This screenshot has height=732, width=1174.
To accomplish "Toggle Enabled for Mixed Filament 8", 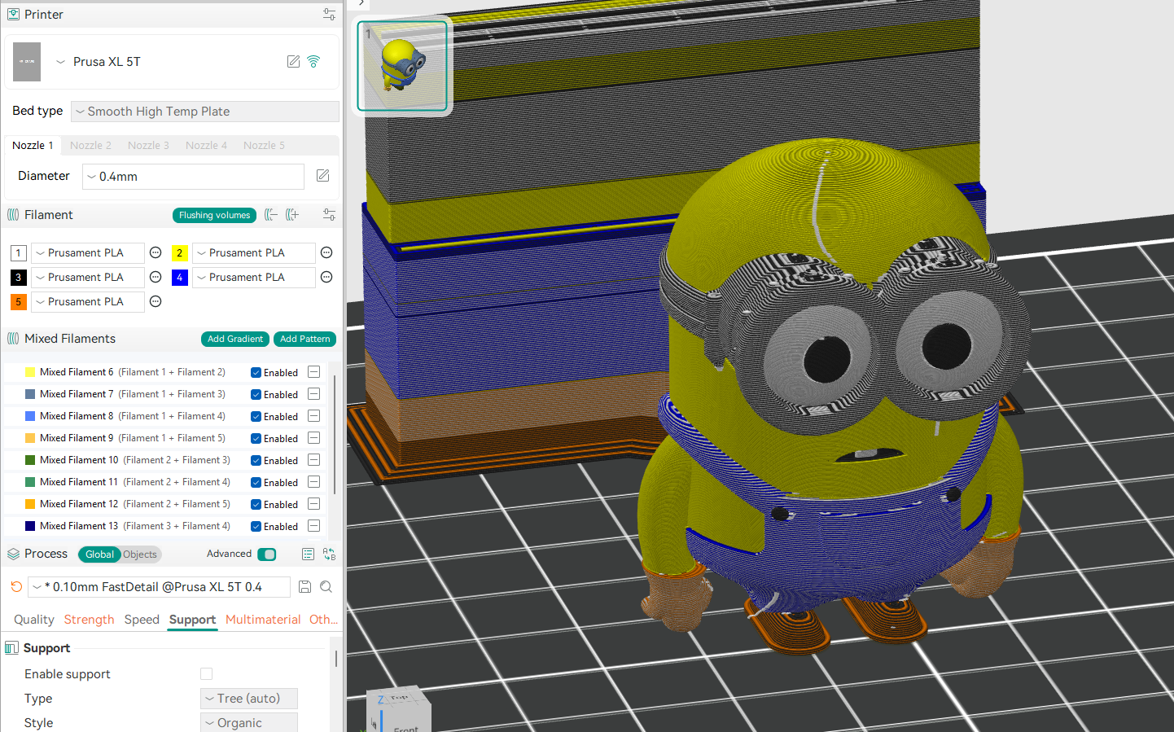I will coord(256,417).
